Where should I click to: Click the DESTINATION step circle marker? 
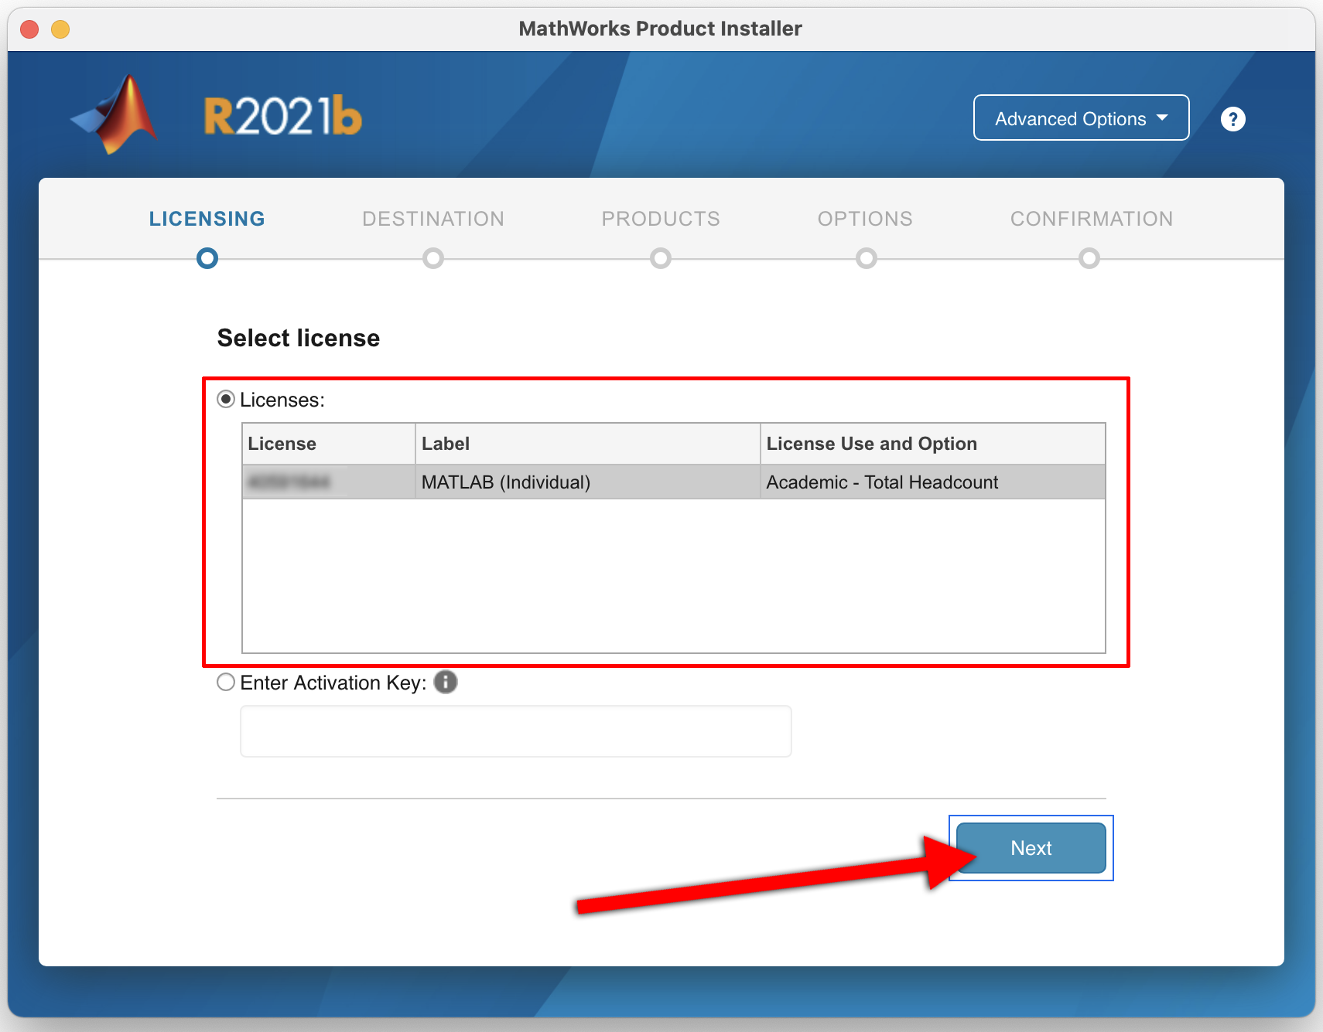click(x=433, y=258)
